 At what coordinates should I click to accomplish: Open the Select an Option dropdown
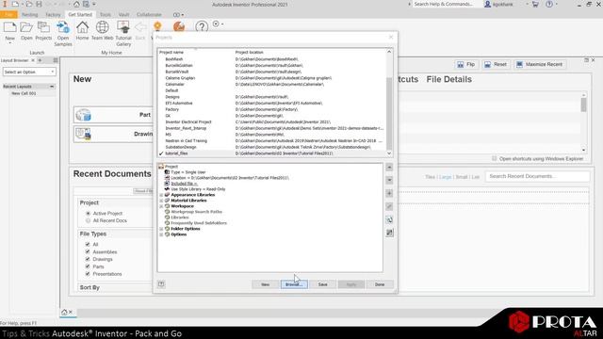29,72
